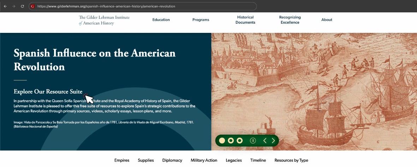Jump to the Military Action section
The image size is (417, 167).
204,160
